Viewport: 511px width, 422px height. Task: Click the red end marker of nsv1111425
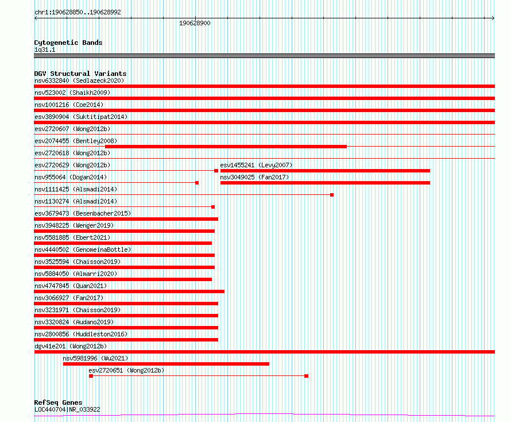coord(332,195)
